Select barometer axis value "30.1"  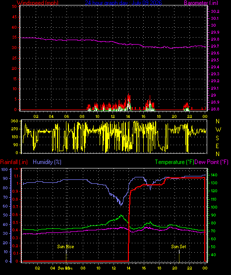point(215,18)
